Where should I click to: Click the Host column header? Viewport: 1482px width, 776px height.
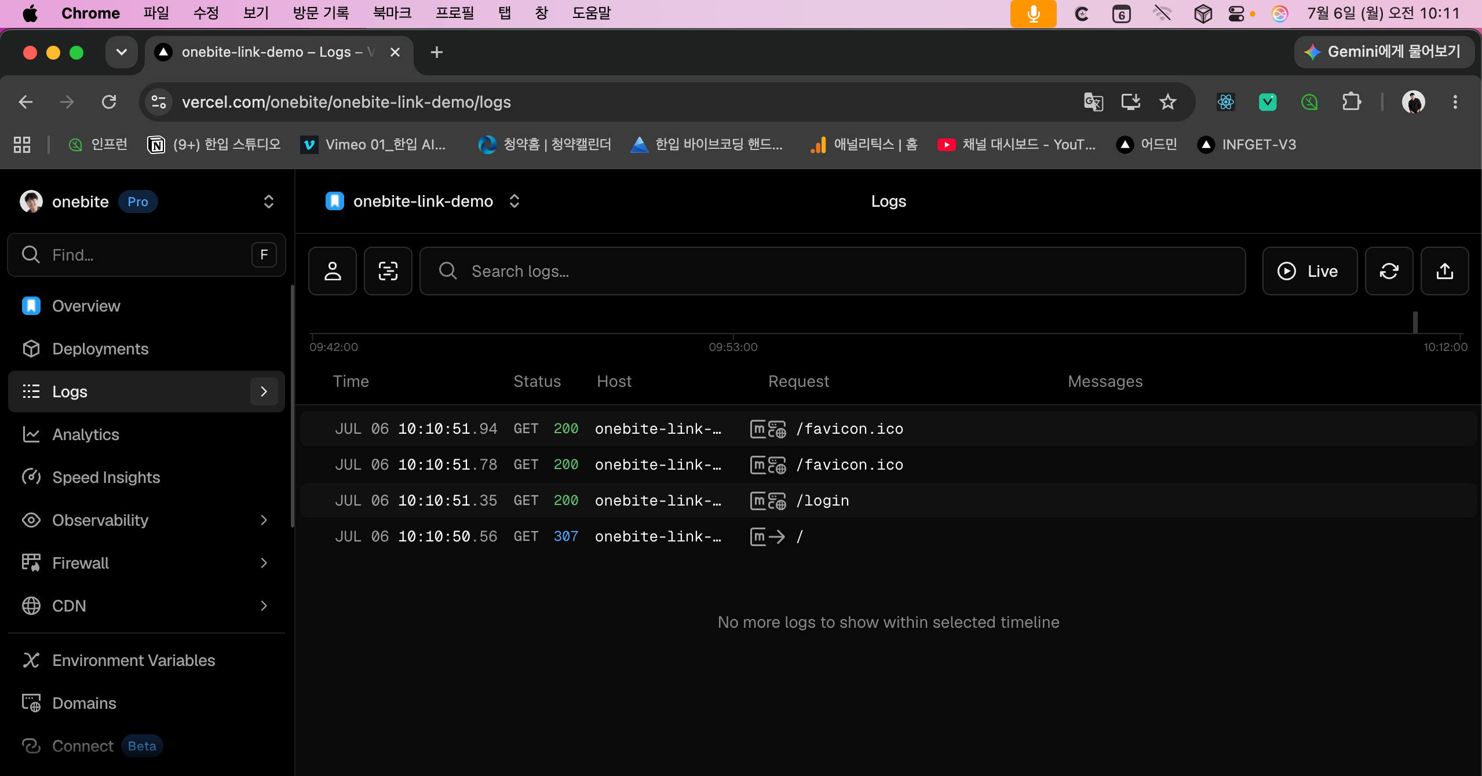pos(614,381)
